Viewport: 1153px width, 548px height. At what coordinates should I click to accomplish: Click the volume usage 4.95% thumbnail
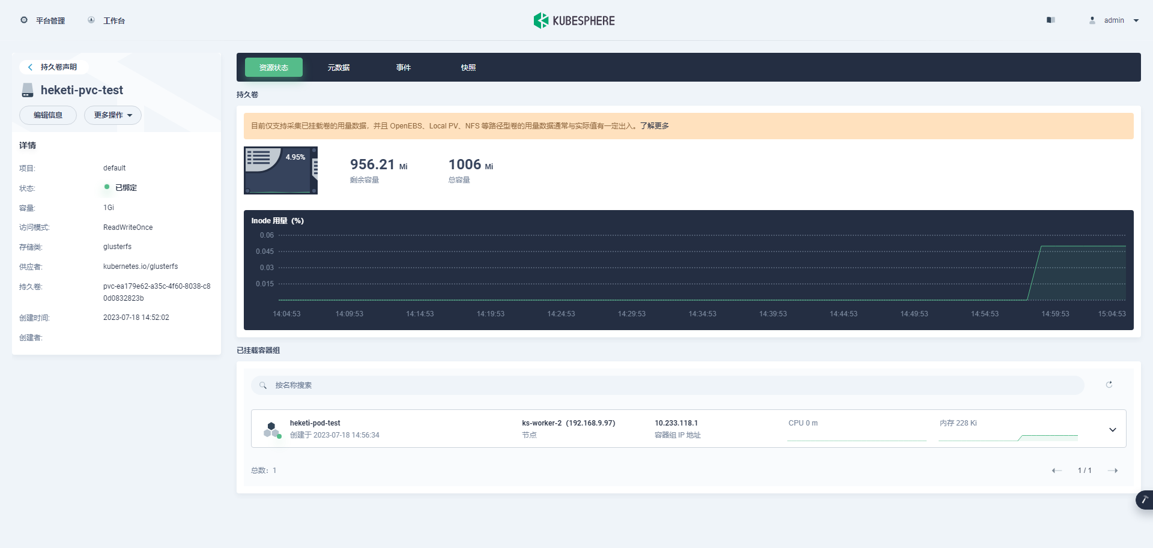pyautogui.click(x=280, y=170)
